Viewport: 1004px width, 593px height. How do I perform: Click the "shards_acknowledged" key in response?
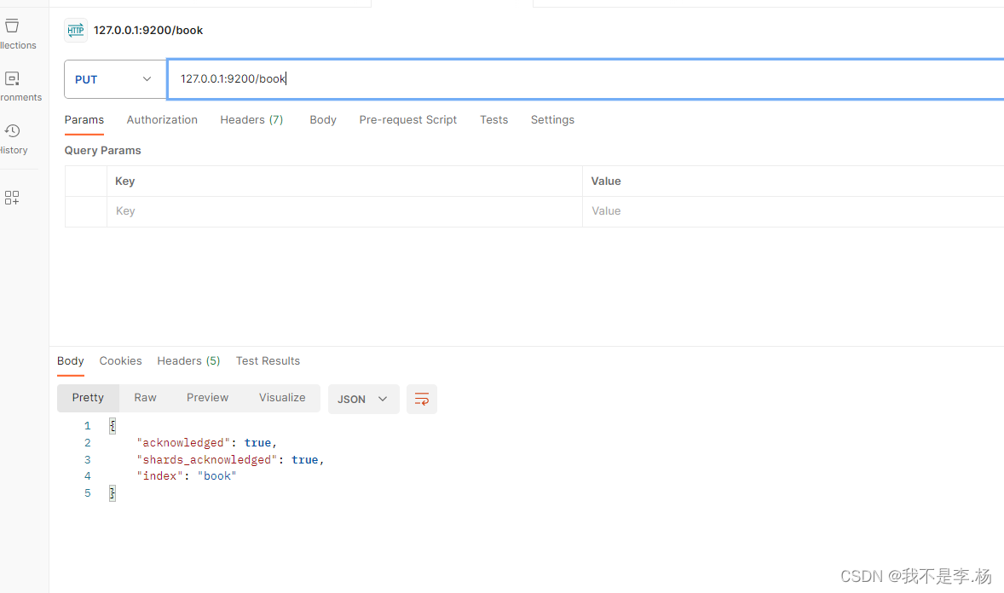tap(207, 460)
